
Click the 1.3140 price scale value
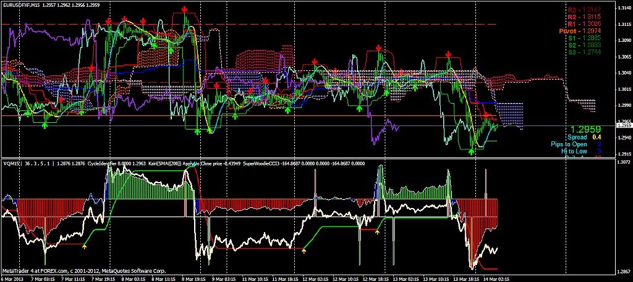point(624,7)
